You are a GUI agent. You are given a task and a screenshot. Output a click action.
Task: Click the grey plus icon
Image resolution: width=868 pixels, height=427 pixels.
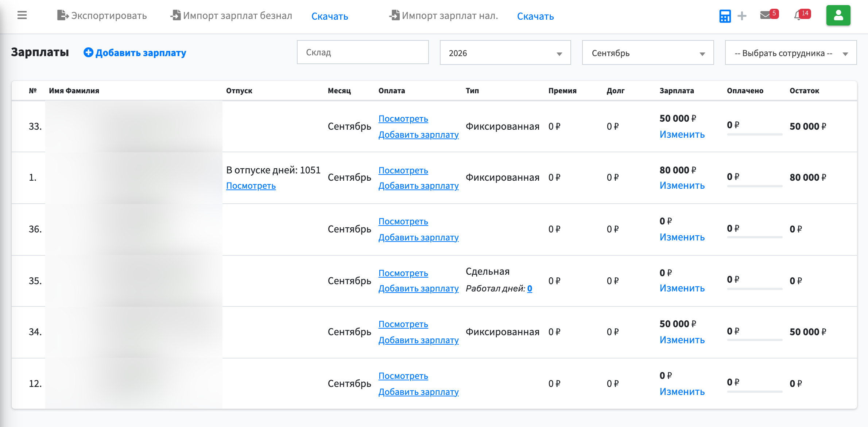[742, 16]
